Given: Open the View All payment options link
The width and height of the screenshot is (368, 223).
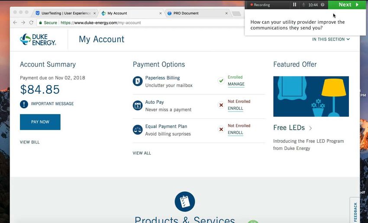Looking at the screenshot, I should tap(142, 153).
